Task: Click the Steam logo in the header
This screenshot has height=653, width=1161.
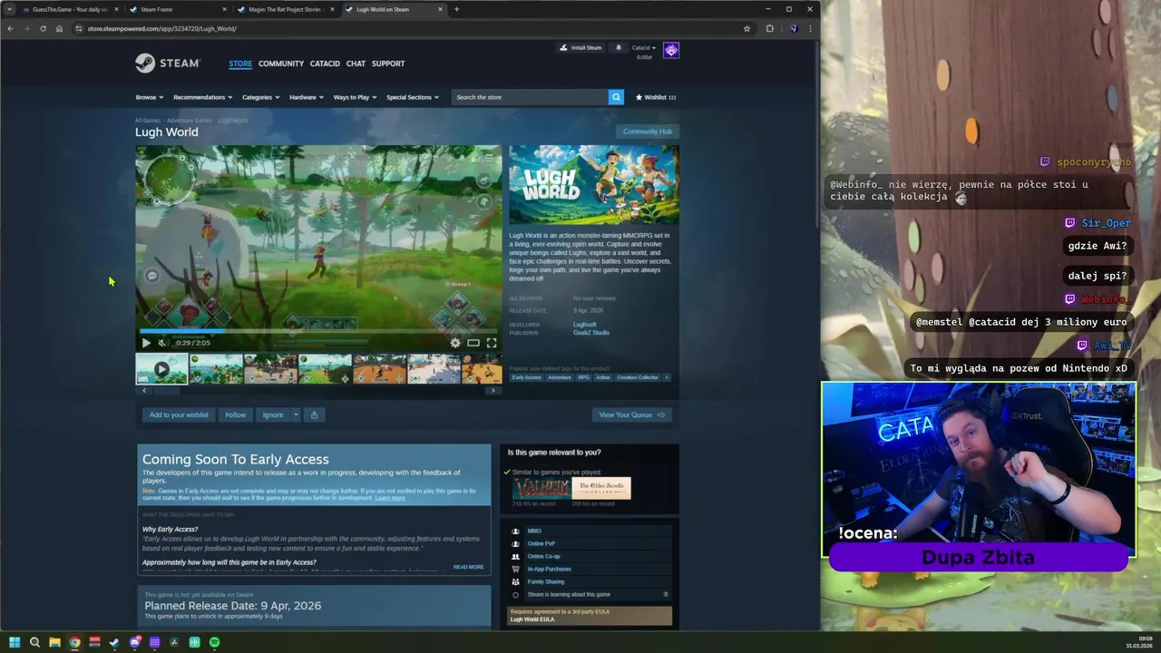Action: (168, 63)
